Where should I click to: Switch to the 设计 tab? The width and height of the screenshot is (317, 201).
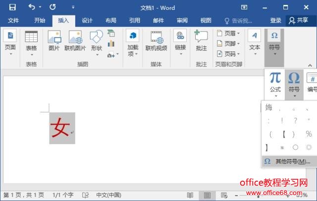point(87,20)
